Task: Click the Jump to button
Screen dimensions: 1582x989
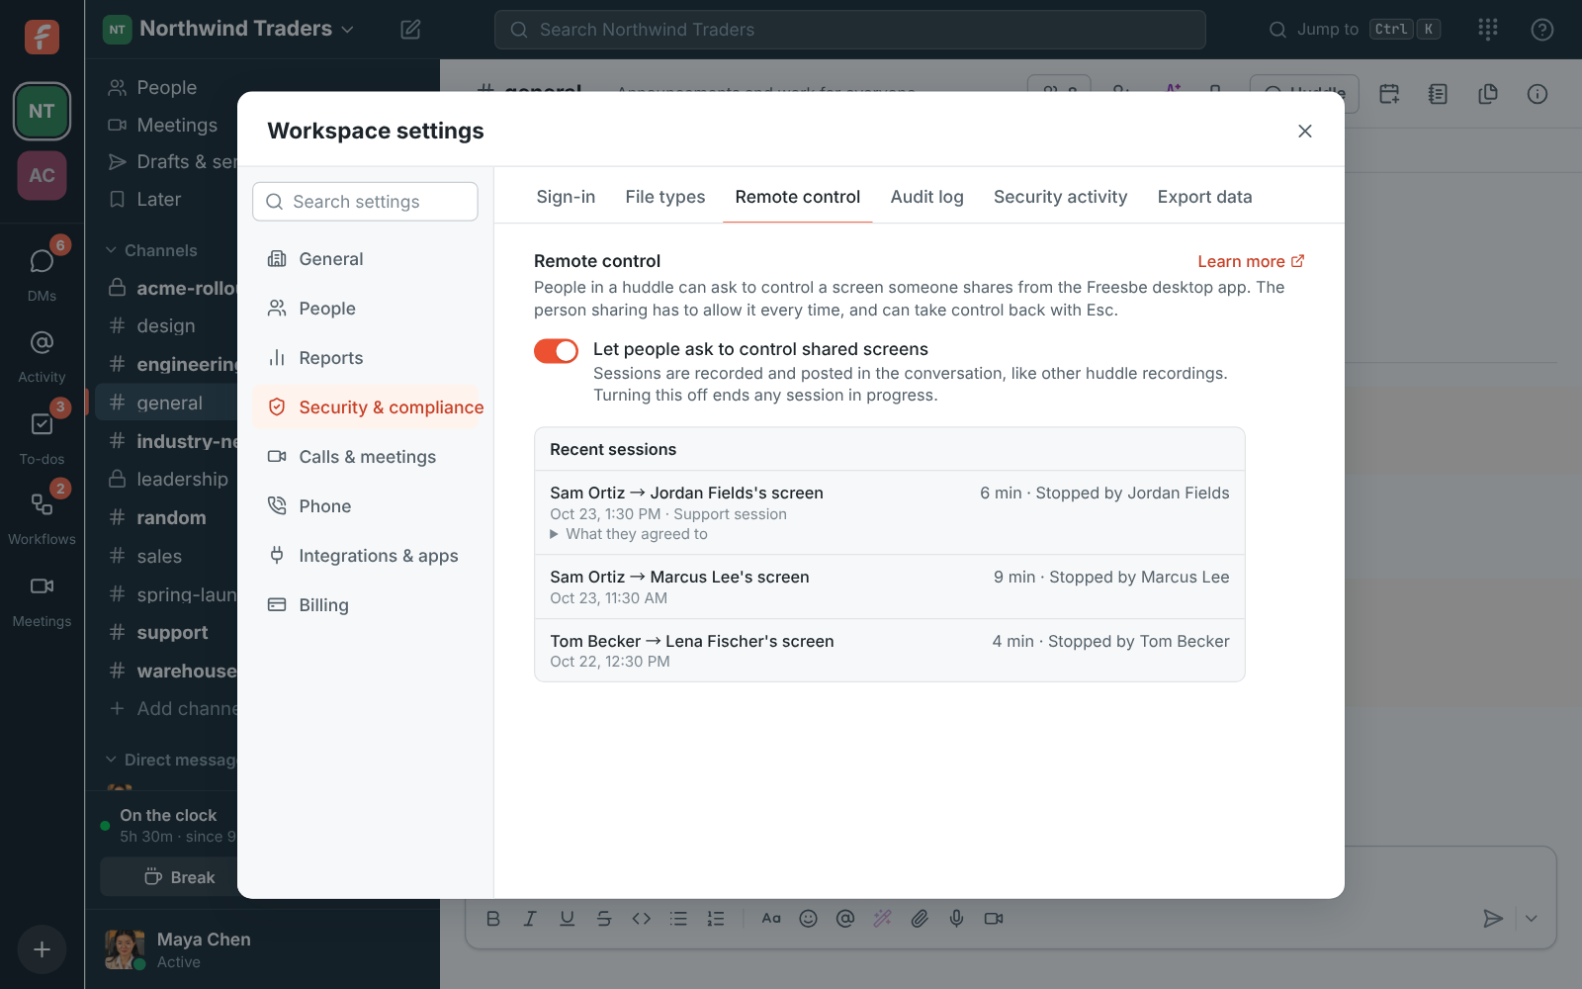Action: pyautogui.click(x=1354, y=30)
